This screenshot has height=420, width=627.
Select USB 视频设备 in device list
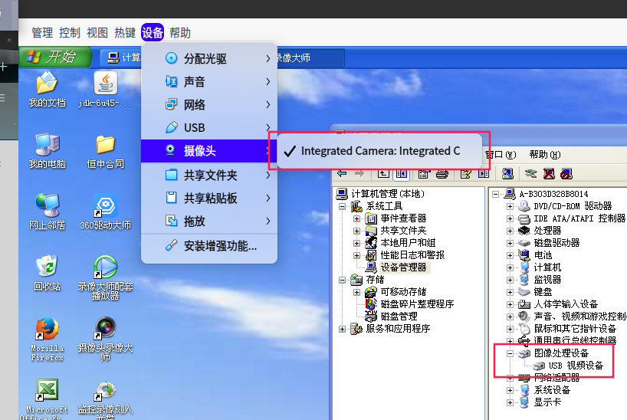[576, 366]
